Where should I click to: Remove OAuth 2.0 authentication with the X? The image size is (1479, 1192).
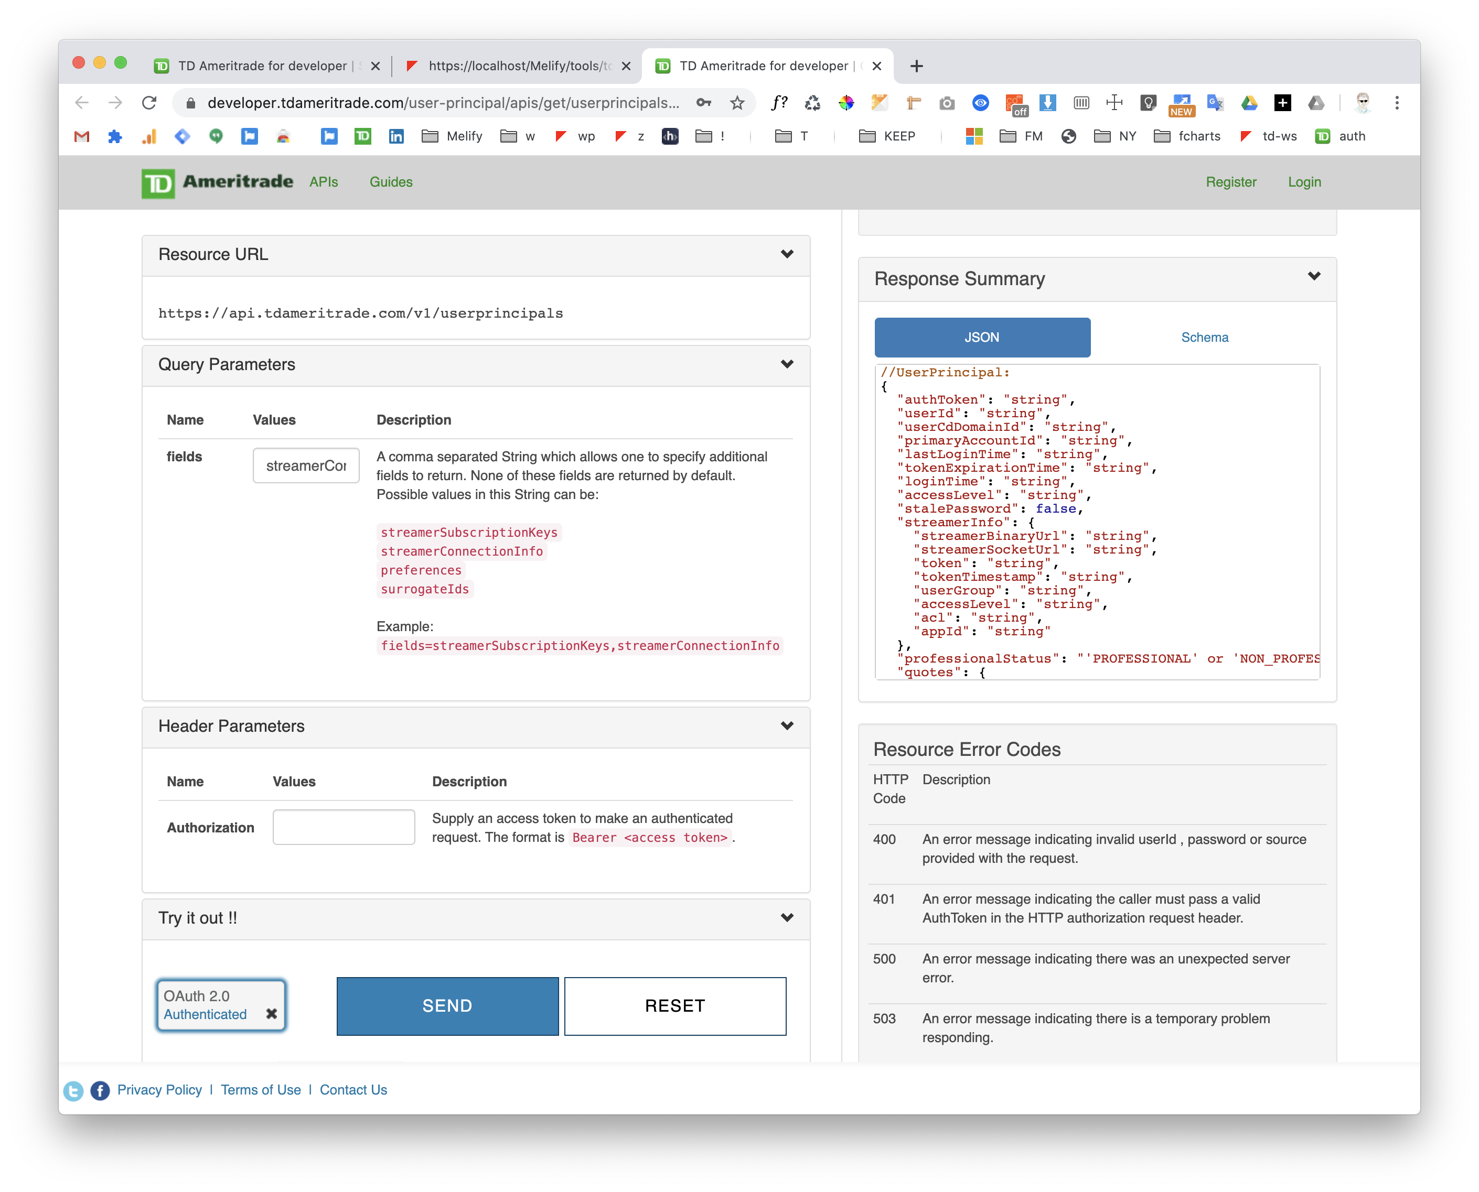coord(271,1013)
